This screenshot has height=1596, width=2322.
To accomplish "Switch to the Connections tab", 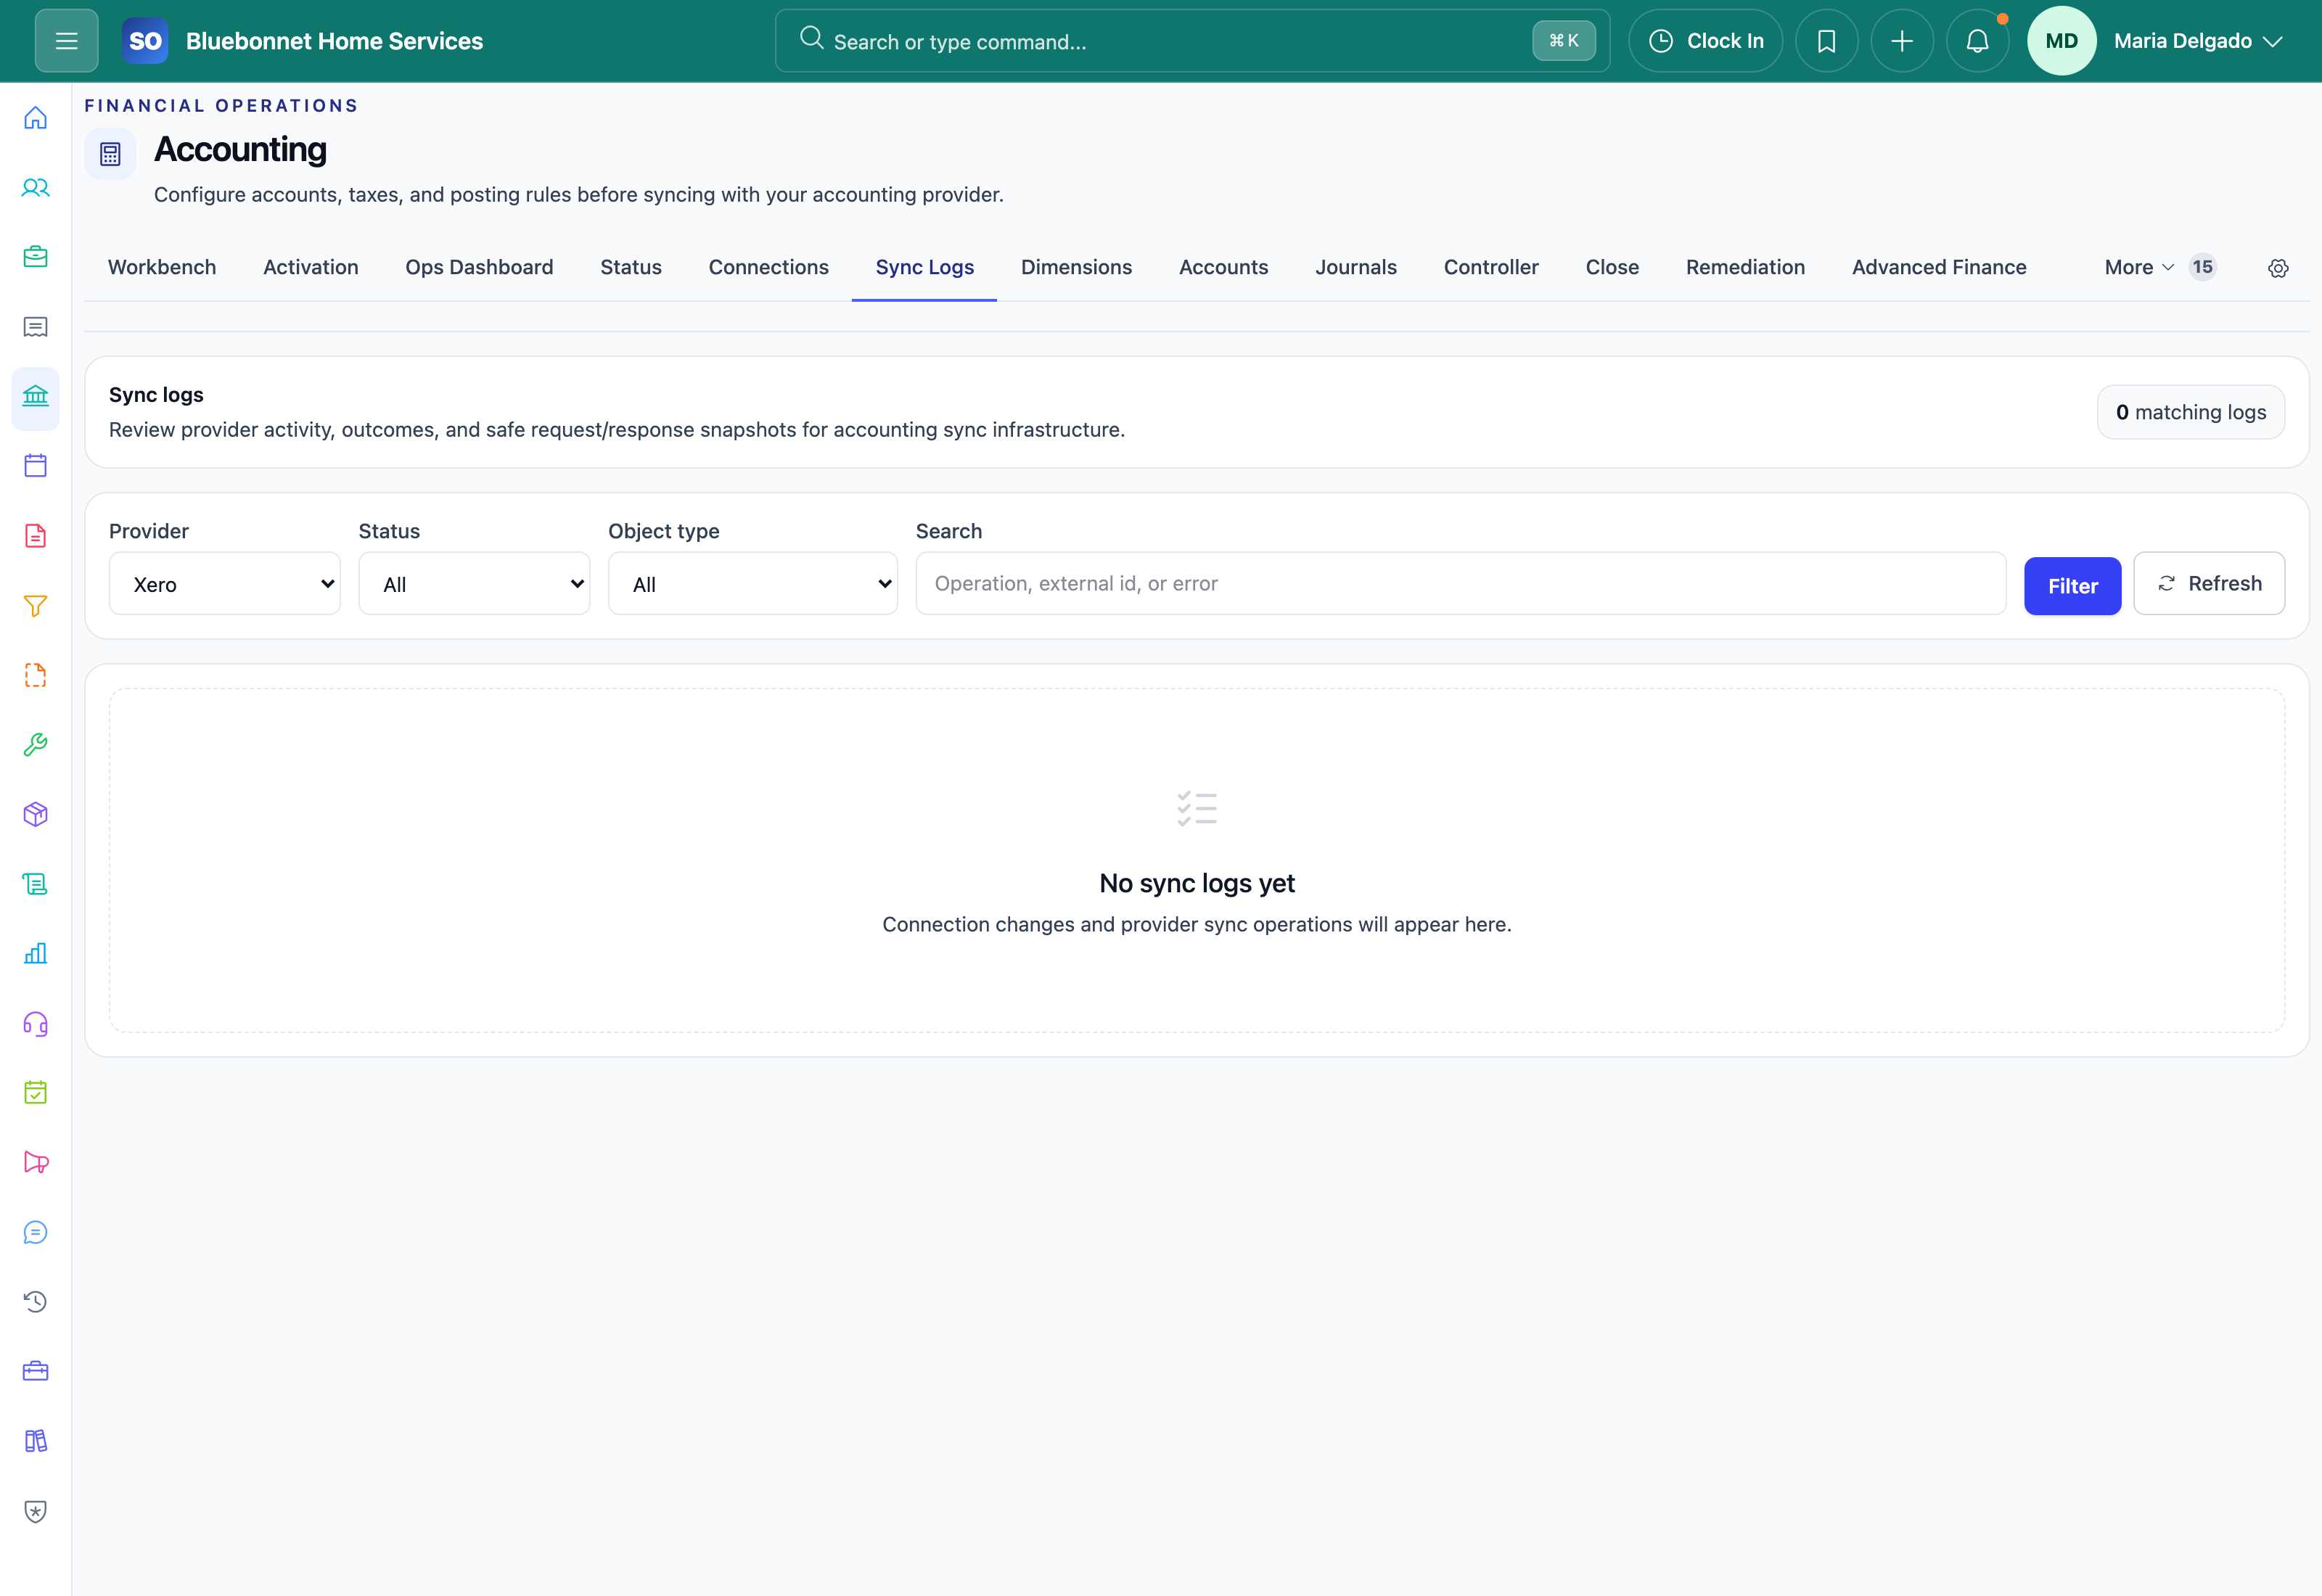I will click(769, 267).
